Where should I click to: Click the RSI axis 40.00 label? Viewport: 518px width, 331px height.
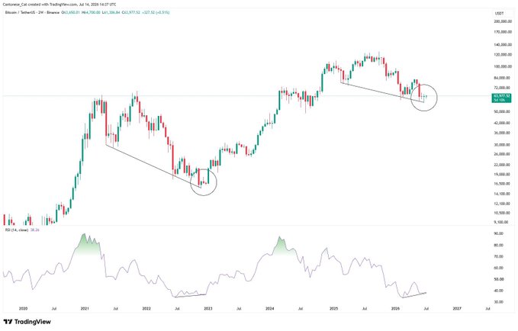pos(498,291)
